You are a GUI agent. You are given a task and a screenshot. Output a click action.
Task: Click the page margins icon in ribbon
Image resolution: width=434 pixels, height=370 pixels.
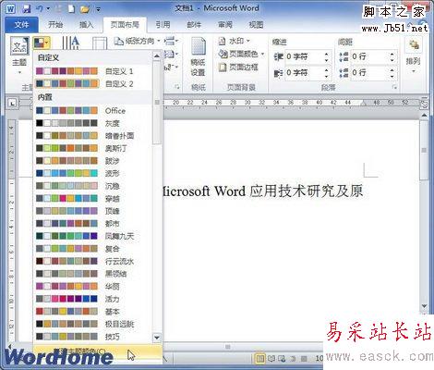(x=100, y=43)
